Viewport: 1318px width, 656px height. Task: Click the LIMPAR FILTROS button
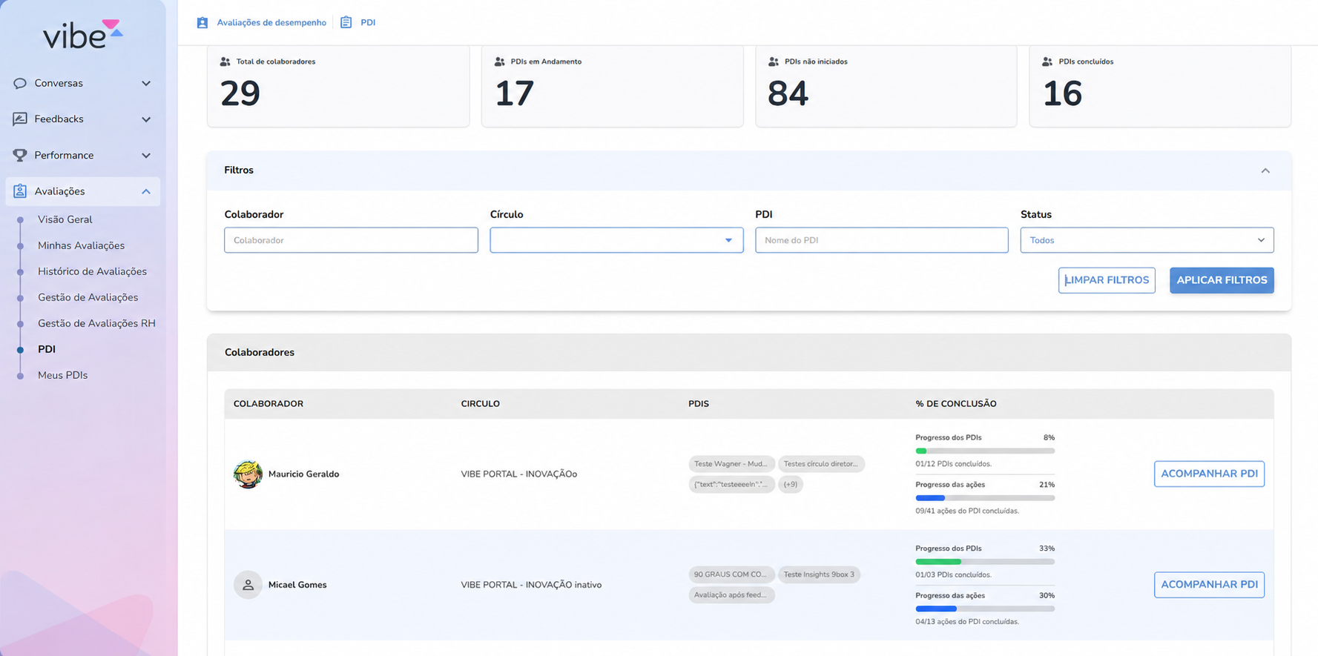[1107, 280]
